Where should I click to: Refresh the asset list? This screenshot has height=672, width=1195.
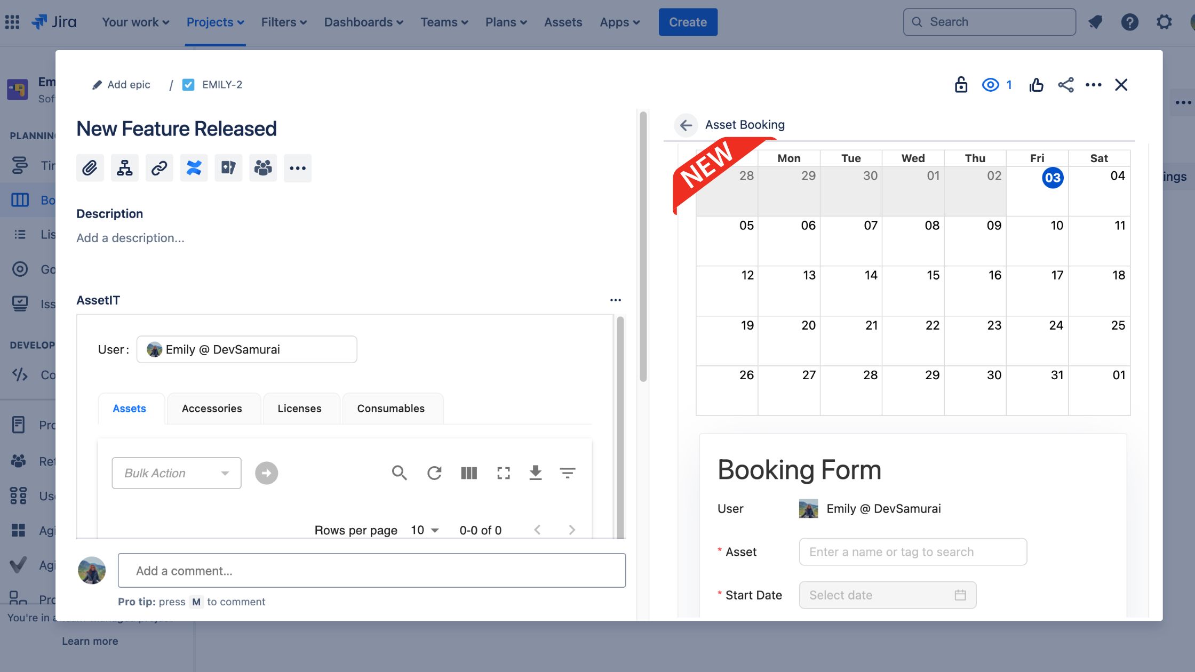coord(434,473)
